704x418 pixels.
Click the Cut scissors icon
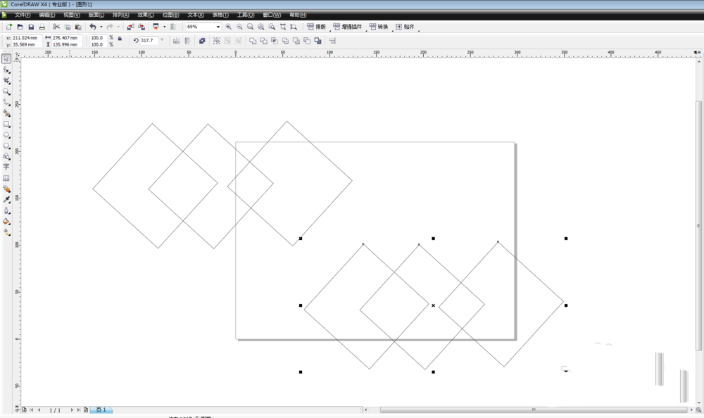pyautogui.click(x=56, y=27)
